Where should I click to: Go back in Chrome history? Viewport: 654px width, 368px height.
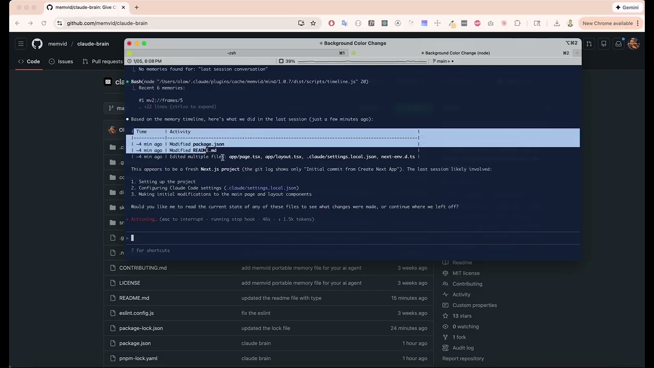point(17,23)
